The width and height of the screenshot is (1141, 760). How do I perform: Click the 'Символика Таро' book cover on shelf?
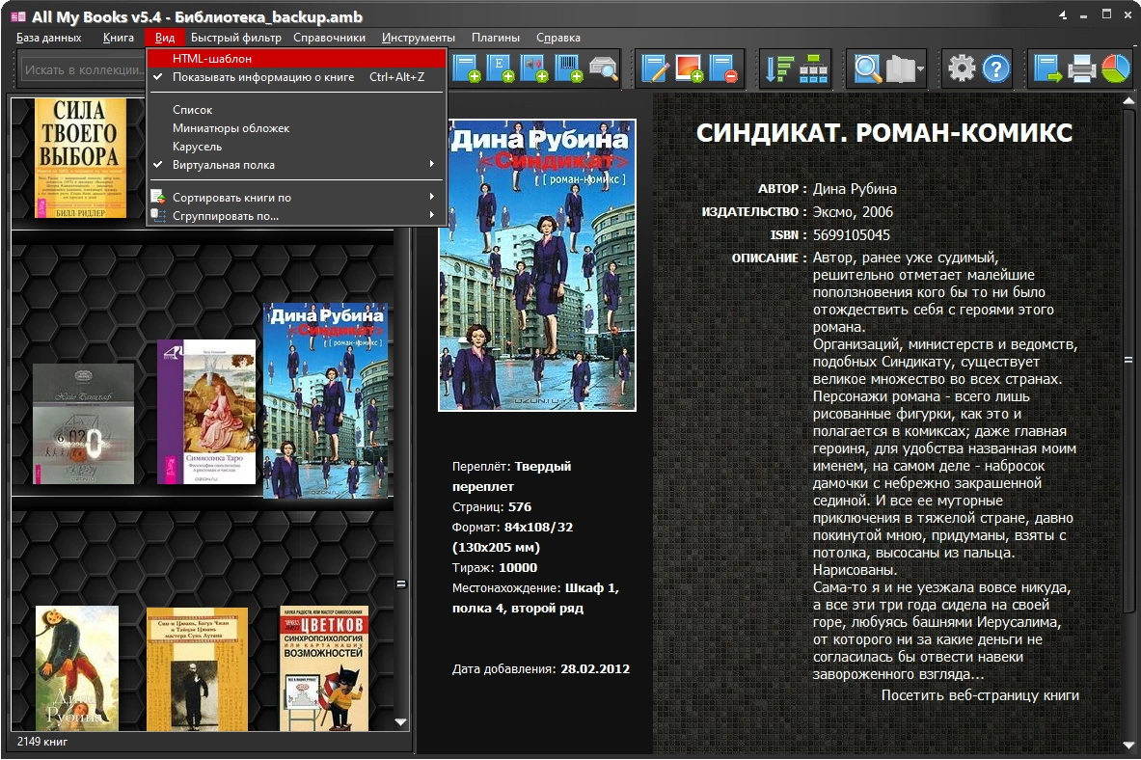pos(206,412)
